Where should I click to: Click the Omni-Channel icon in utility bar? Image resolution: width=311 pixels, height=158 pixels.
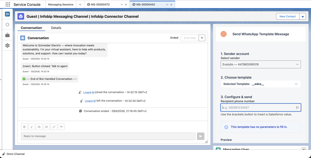coord(3,154)
